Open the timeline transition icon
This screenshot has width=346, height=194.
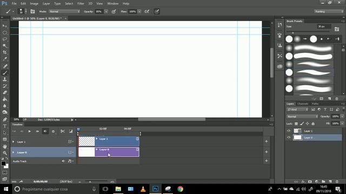[x=71, y=131]
